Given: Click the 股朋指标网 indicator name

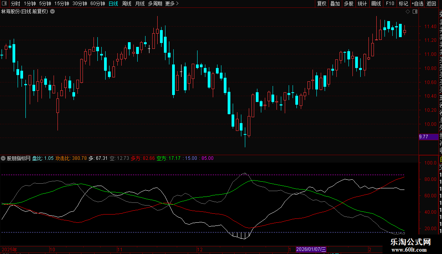Looking at the screenshot, I should tap(19, 158).
